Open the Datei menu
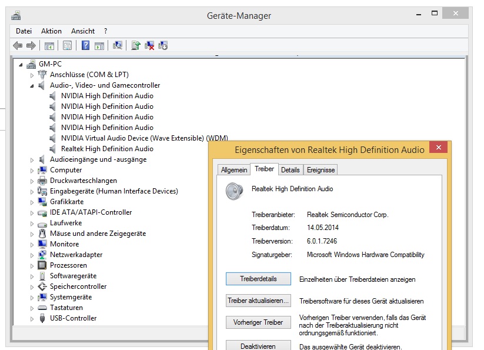Screen dimensions: 484x350 pyautogui.click(x=24, y=31)
